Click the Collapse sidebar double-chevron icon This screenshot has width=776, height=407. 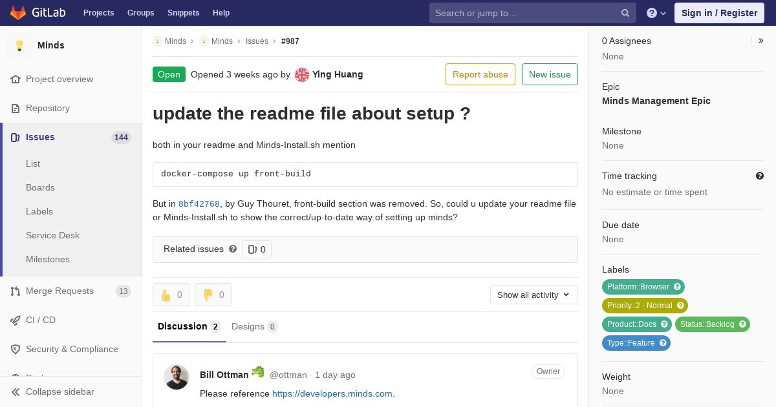pyautogui.click(x=16, y=391)
